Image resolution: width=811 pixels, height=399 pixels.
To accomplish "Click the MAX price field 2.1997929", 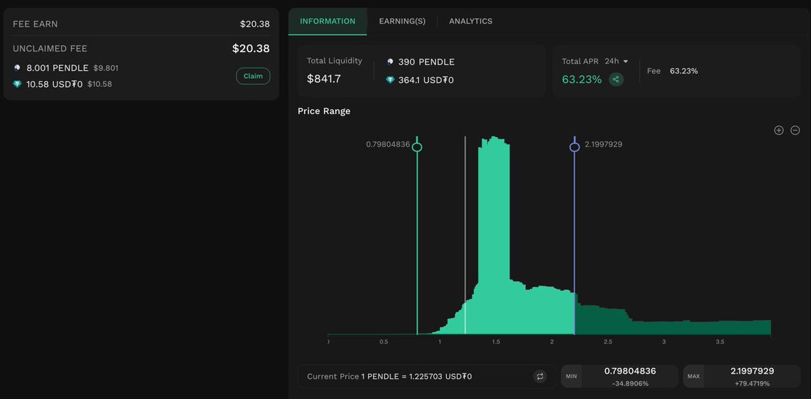I will 742,376.
